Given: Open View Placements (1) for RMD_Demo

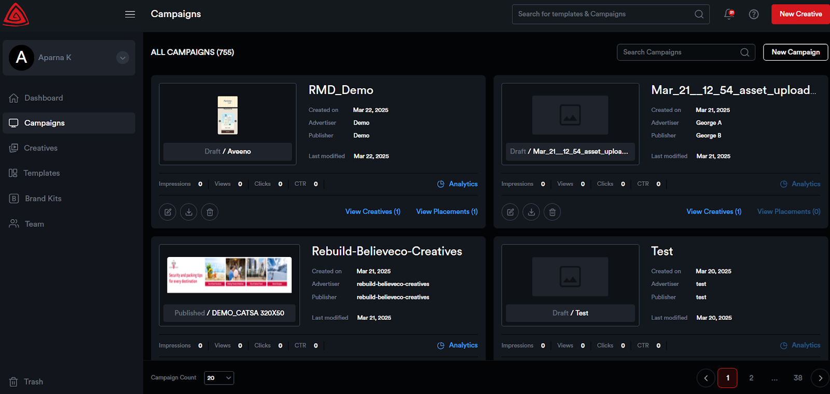Looking at the screenshot, I should coord(447,211).
